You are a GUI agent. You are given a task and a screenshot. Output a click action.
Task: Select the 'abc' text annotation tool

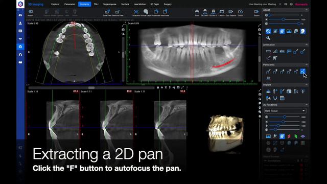tap(282, 51)
